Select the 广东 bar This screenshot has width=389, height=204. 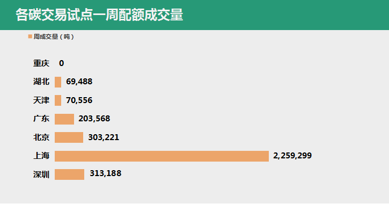[64, 119]
